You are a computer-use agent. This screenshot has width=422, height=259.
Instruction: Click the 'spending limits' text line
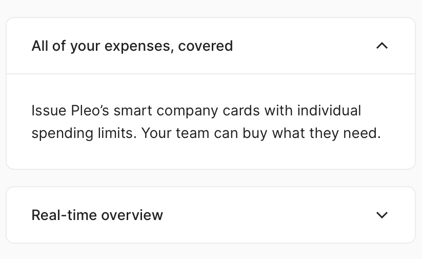tap(83, 133)
